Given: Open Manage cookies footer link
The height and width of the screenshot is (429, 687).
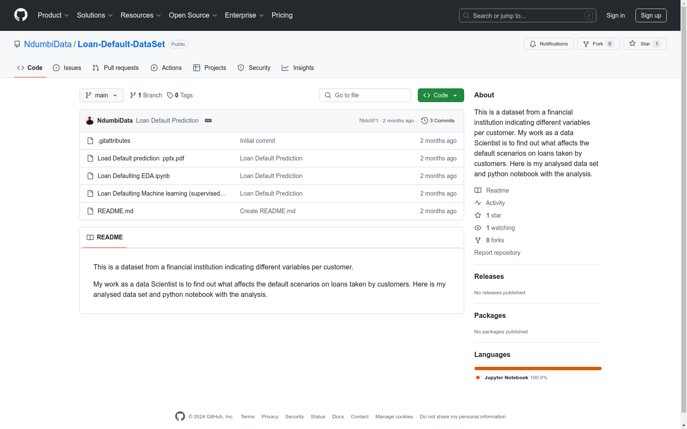Looking at the screenshot, I should [394, 417].
